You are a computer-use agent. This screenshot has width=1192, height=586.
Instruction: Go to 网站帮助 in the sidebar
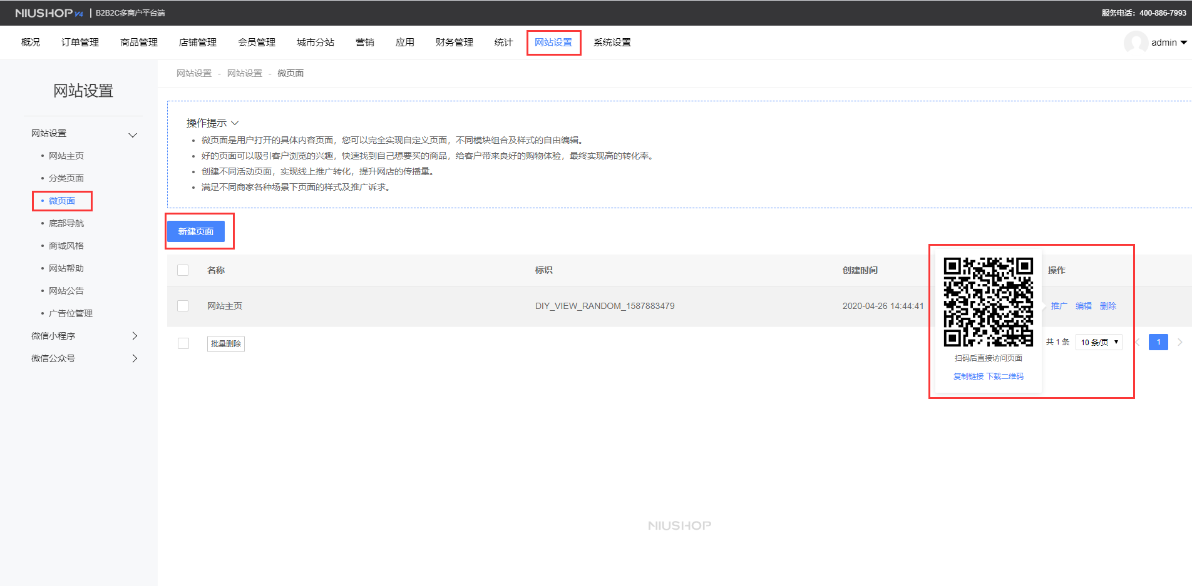66,268
